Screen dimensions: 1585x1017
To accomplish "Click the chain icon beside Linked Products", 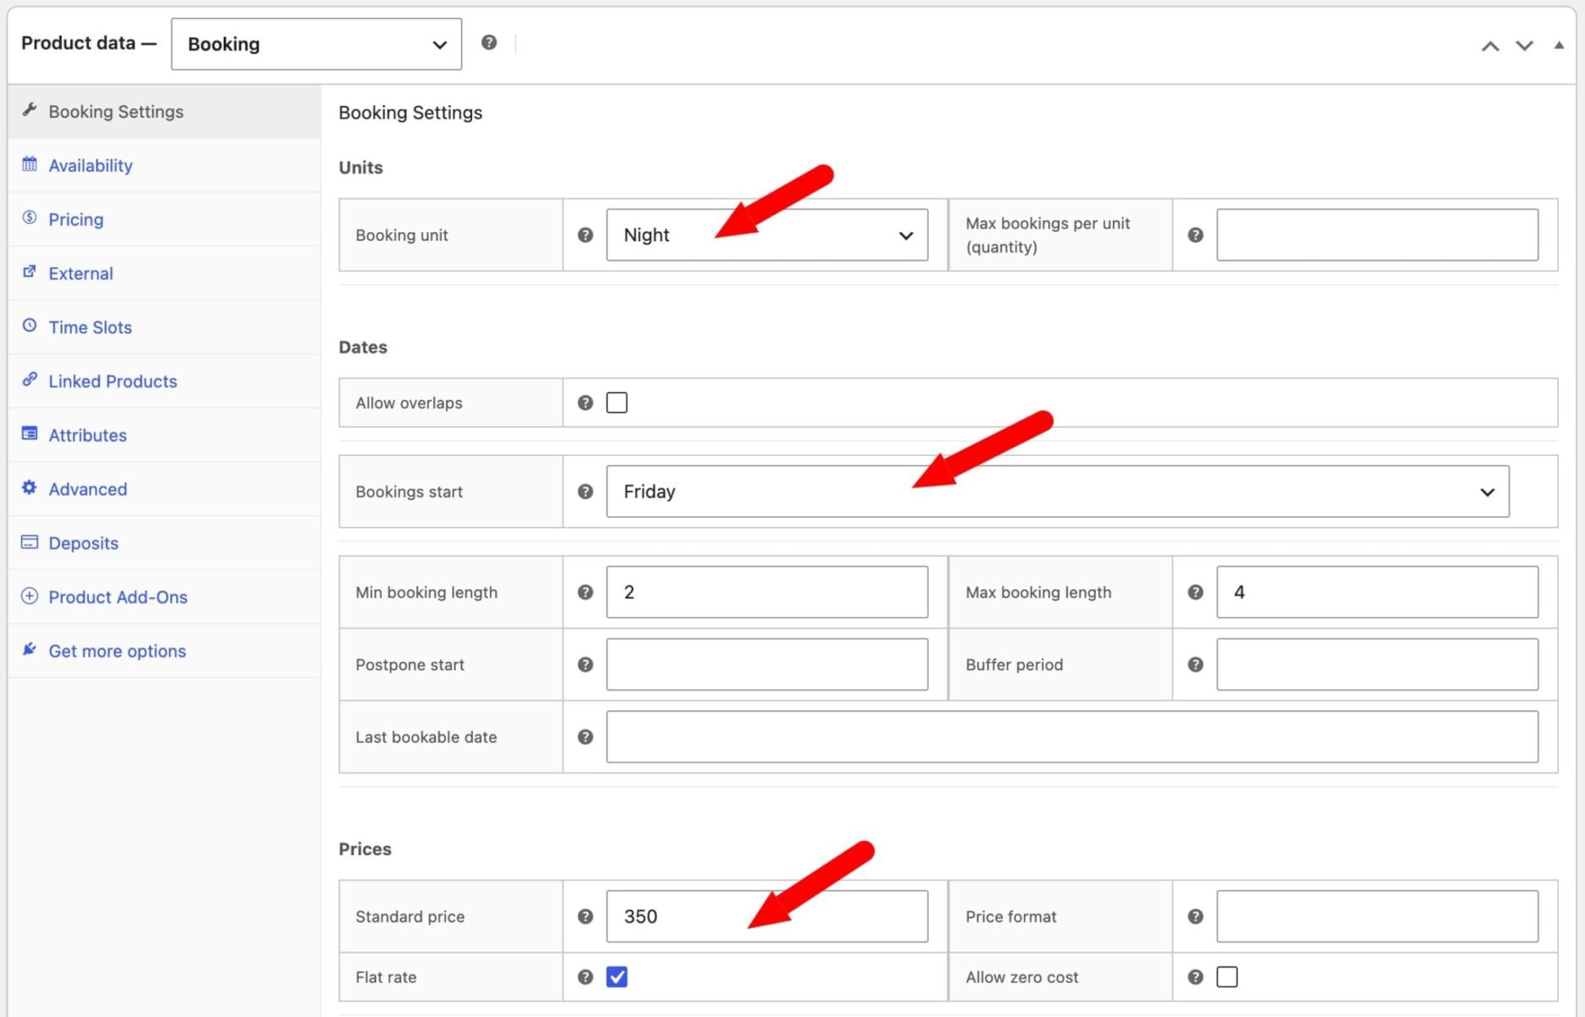I will point(30,380).
